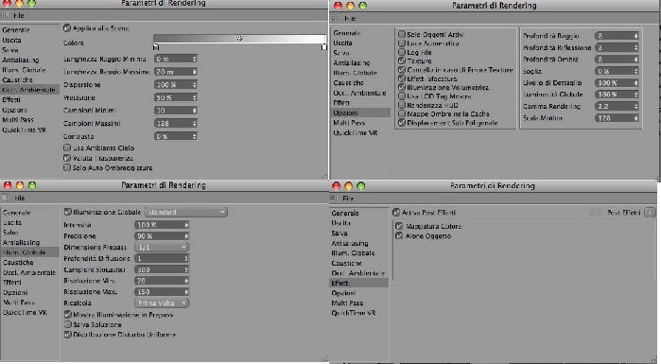This screenshot has width=661, height=364.
Task: Disable Valuta Trasparenza
Action: coord(67,158)
